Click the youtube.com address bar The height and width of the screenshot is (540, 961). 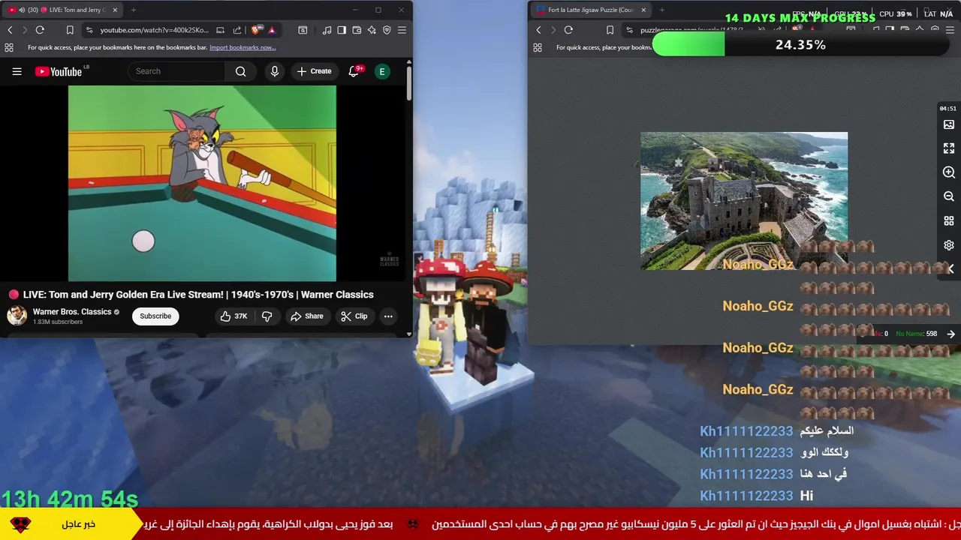[x=154, y=30]
